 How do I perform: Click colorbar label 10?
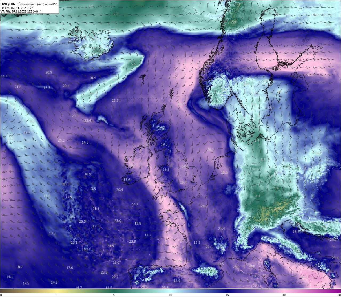pyautogui.click(x=170, y=295)
